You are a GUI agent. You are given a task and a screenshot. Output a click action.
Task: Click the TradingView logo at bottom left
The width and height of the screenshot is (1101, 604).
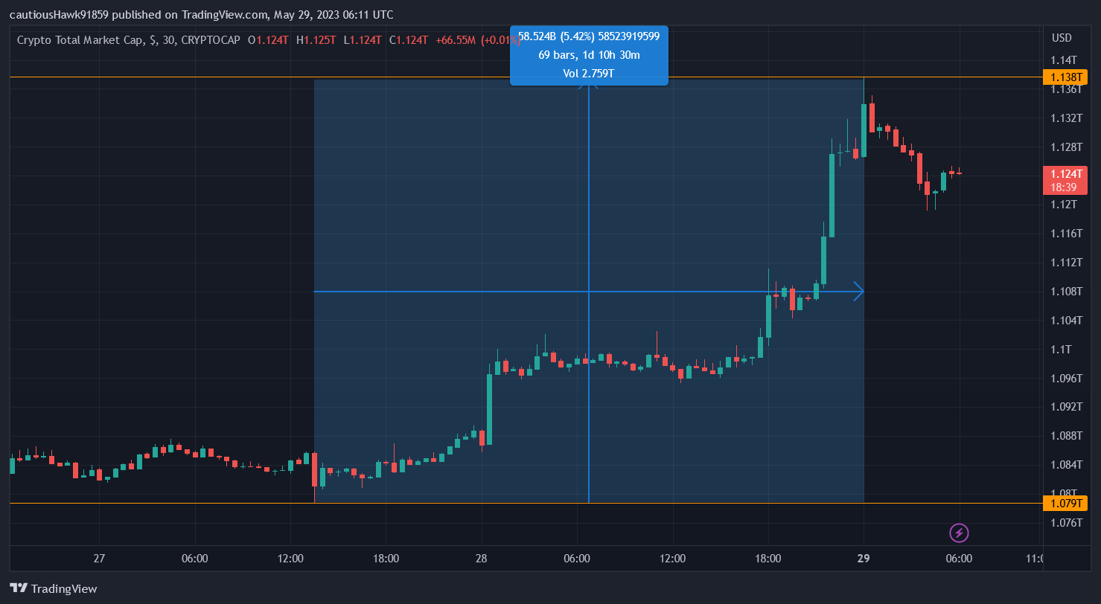[53, 588]
